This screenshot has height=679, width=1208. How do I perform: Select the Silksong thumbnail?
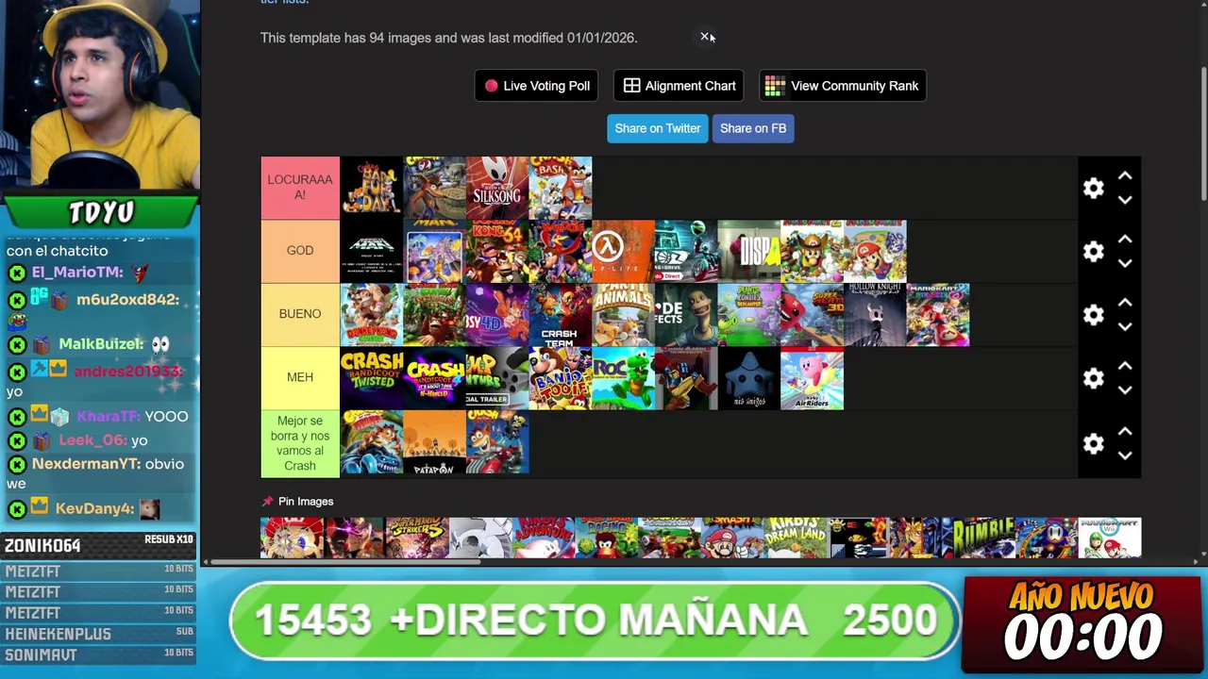pos(497,188)
